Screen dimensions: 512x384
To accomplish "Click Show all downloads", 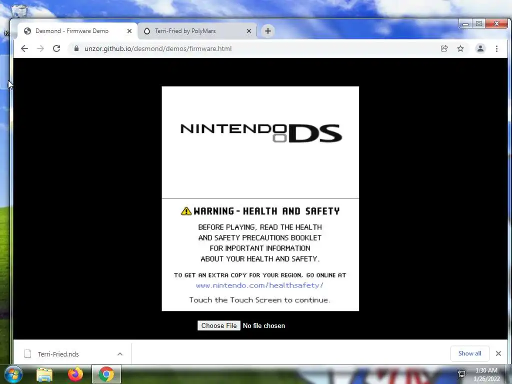I will [469, 353].
